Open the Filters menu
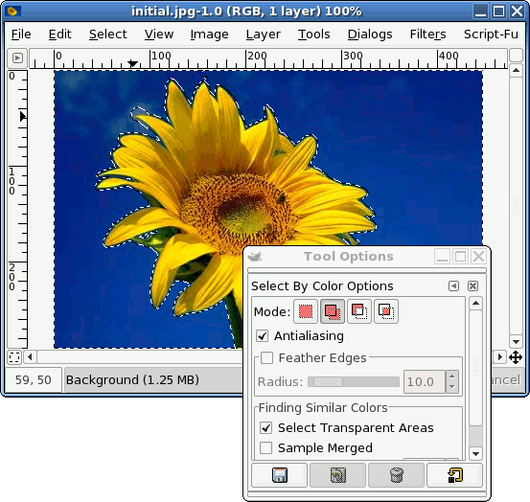This screenshot has width=530, height=502. pyautogui.click(x=427, y=34)
